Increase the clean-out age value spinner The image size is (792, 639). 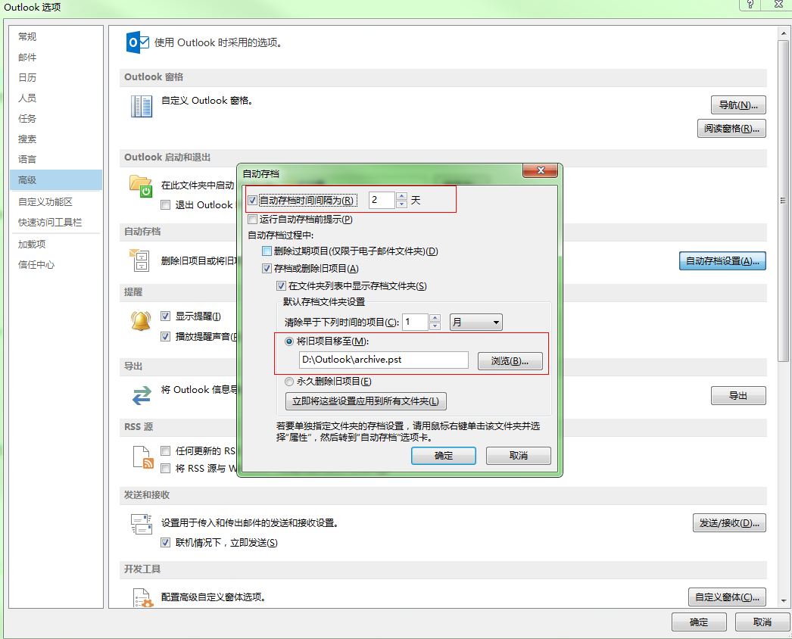pyautogui.click(x=435, y=318)
